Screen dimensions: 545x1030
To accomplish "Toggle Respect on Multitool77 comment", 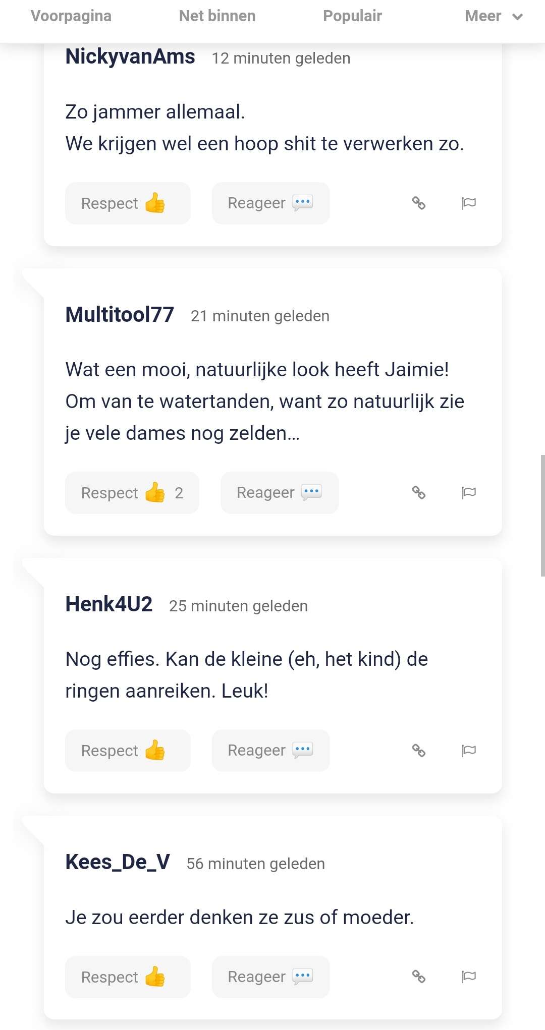I will coord(132,493).
